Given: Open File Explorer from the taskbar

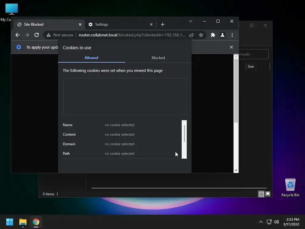Looking at the screenshot, I should pyautogui.click(x=23, y=222).
